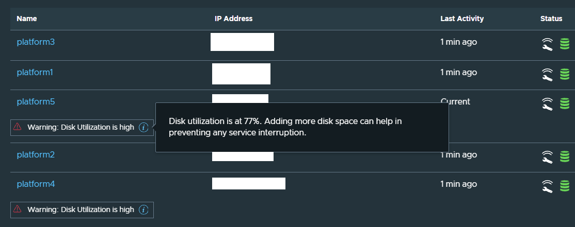
Task: Open the platform2 node link
Action: (x=36, y=155)
